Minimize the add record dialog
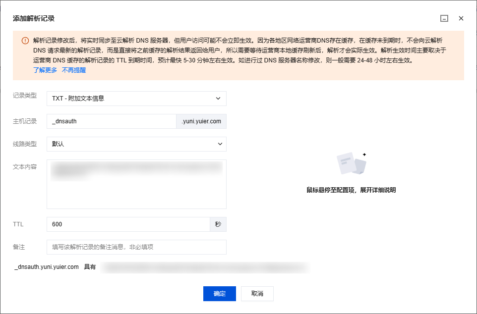Viewport: 477px width, 314px height. tap(444, 18)
